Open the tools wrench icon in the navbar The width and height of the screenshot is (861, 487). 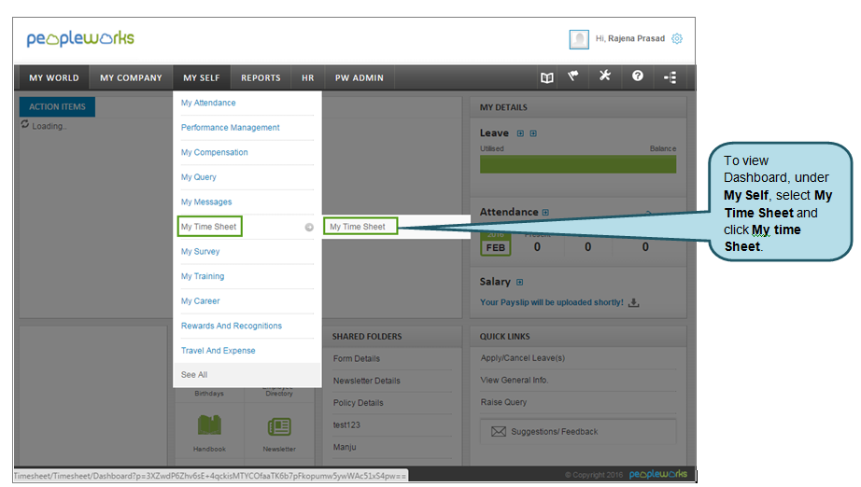pyautogui.click(x=604, y=76)
